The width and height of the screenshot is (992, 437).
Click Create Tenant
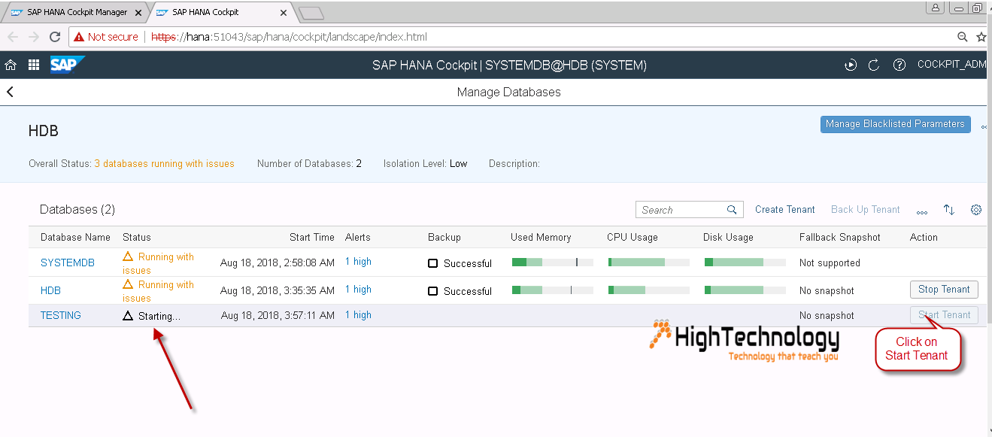[785, 210]
